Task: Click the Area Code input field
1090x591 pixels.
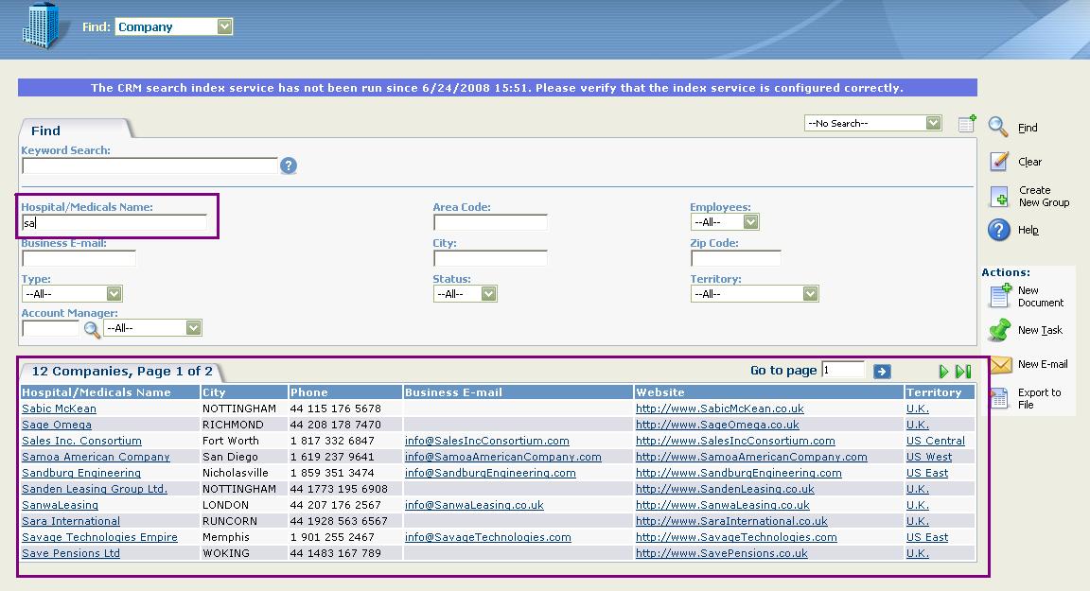Action: 490,222
